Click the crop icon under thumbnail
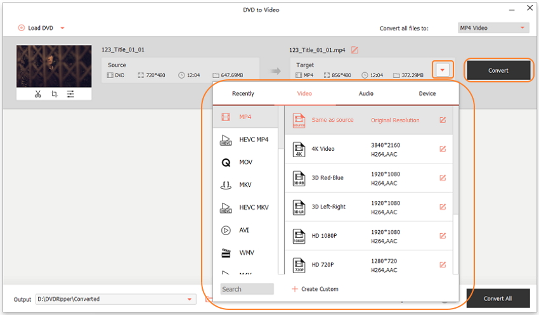This screenshot has height=315, width=539. pyautogui.click(x=54, y=94)
